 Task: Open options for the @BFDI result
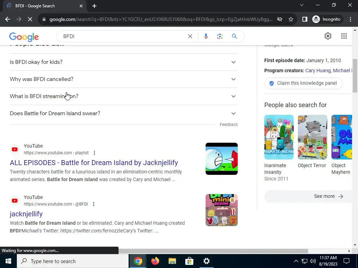94,204
